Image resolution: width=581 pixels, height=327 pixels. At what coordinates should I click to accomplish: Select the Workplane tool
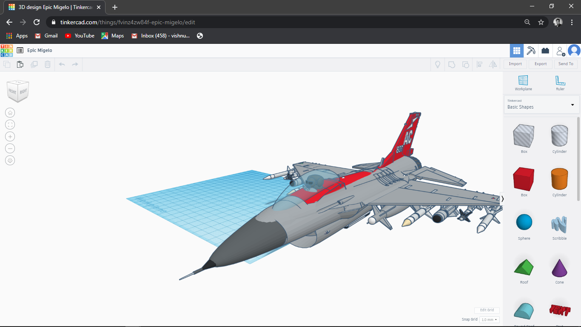[523, 83]
